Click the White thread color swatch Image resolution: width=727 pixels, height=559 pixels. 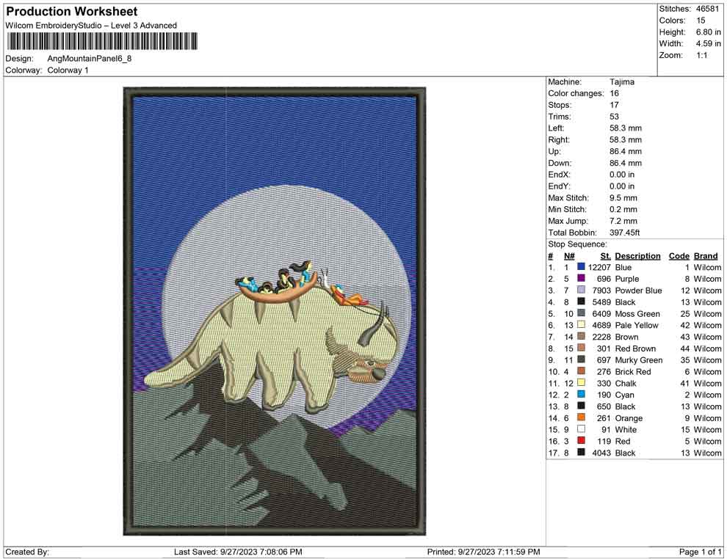[x=581, y=429]
